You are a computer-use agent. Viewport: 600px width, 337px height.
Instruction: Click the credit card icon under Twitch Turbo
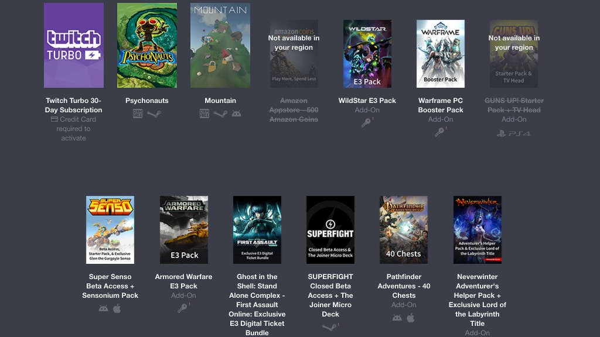point(54,119)
